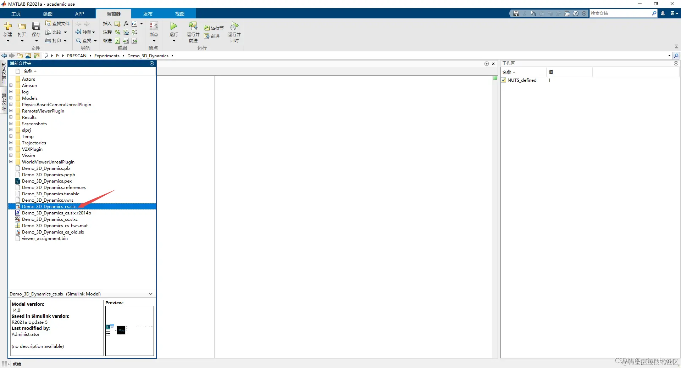Switch to the Home (主页) tab
The image size is (681, 368).
pos(16,13)
